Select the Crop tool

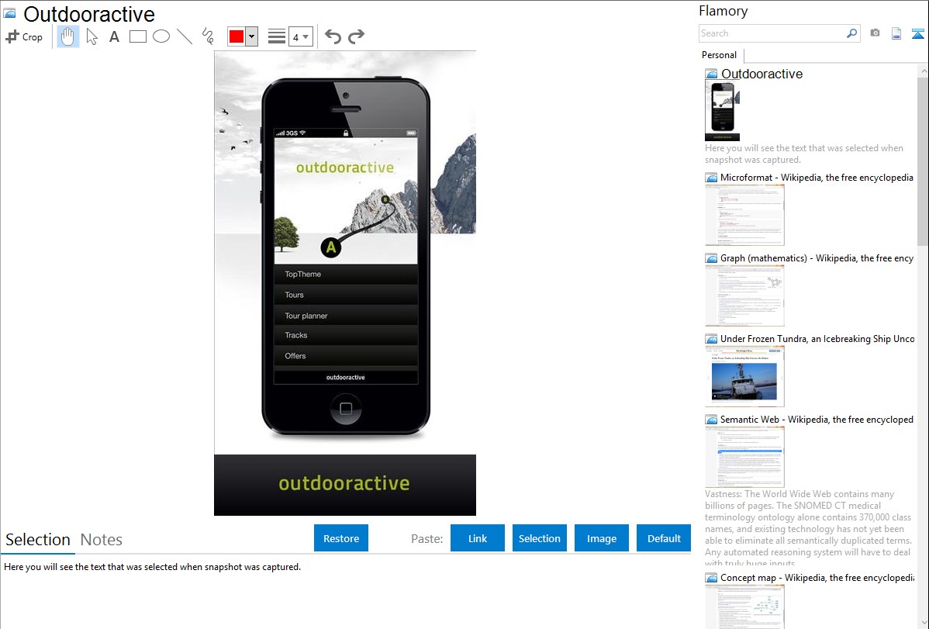click(x=24, y=36)
